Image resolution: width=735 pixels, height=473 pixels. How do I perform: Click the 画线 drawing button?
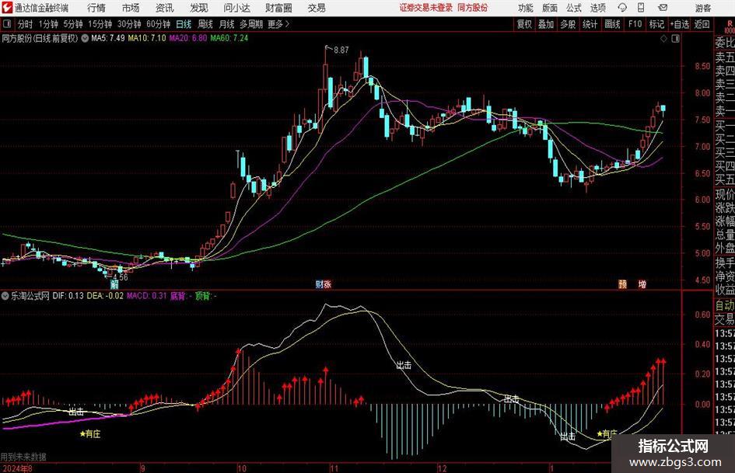click(x=612, y=24)
